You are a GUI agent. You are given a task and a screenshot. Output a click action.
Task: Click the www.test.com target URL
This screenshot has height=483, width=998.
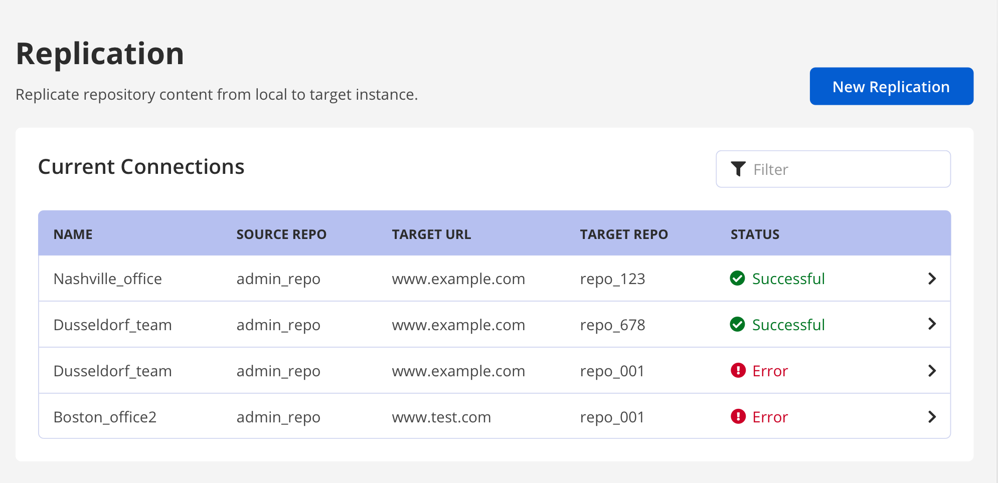tap(441, 417)
